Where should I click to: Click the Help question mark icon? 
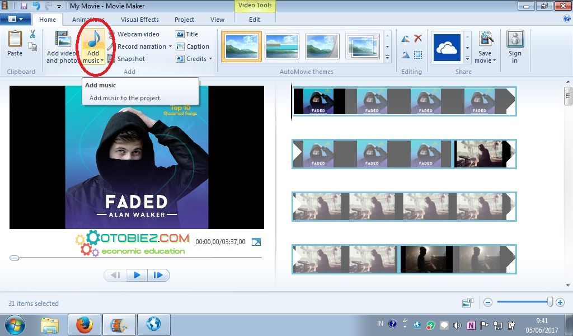[567, 19]
